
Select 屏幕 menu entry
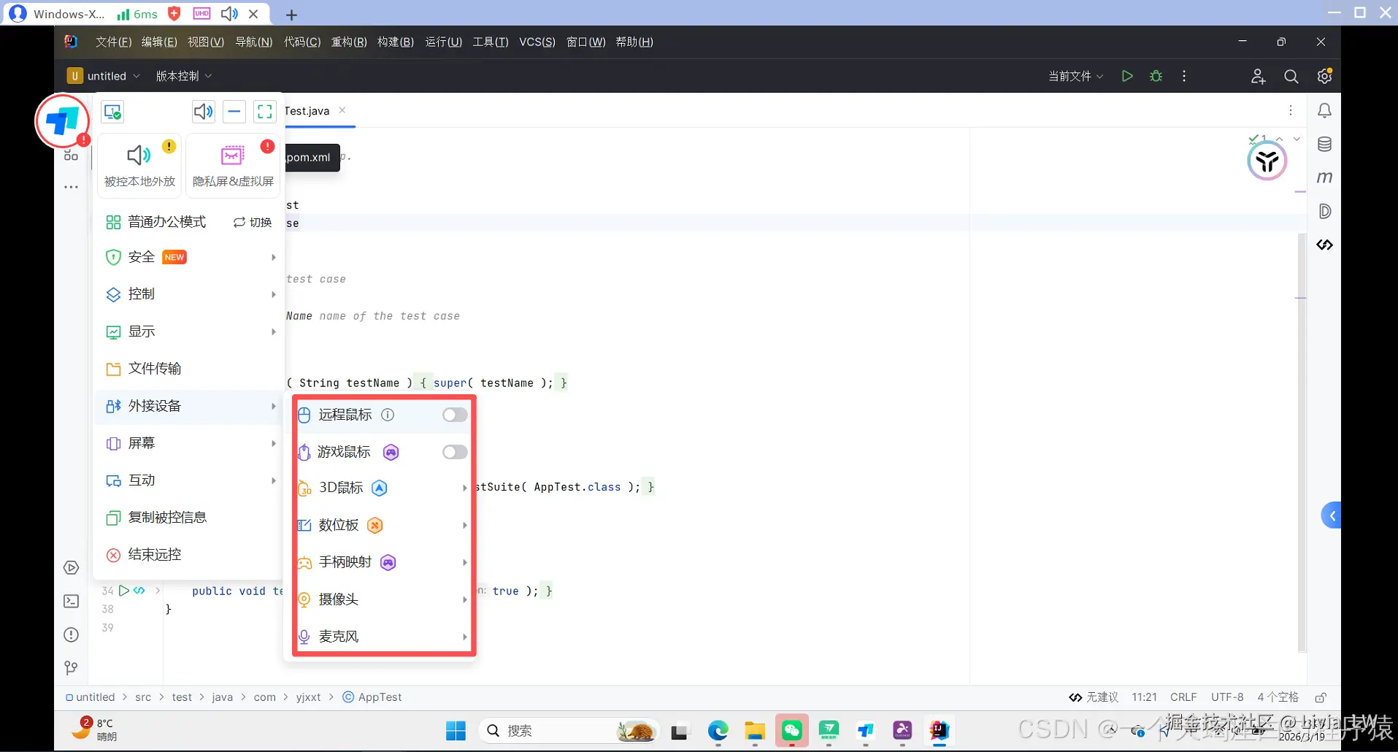(x=188, y=443)
